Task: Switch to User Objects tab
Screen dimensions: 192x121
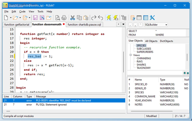Action: point(135,41)
